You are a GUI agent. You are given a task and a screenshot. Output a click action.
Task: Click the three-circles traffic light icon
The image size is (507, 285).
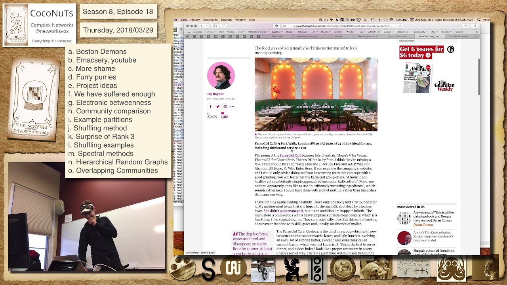[x=317, y=269]
